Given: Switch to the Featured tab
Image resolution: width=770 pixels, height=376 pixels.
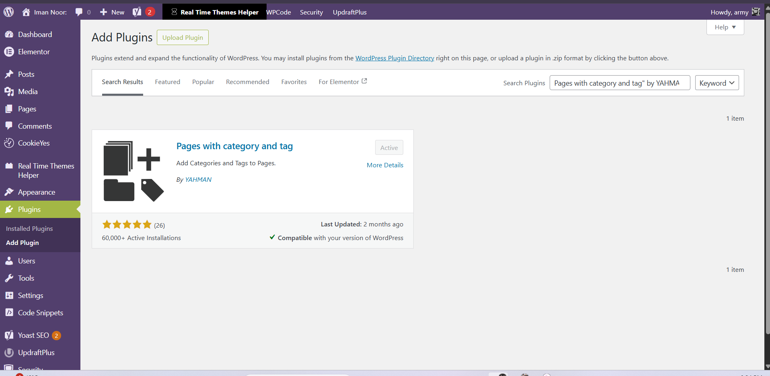Looking at the screenshot, I should (168, 82).
